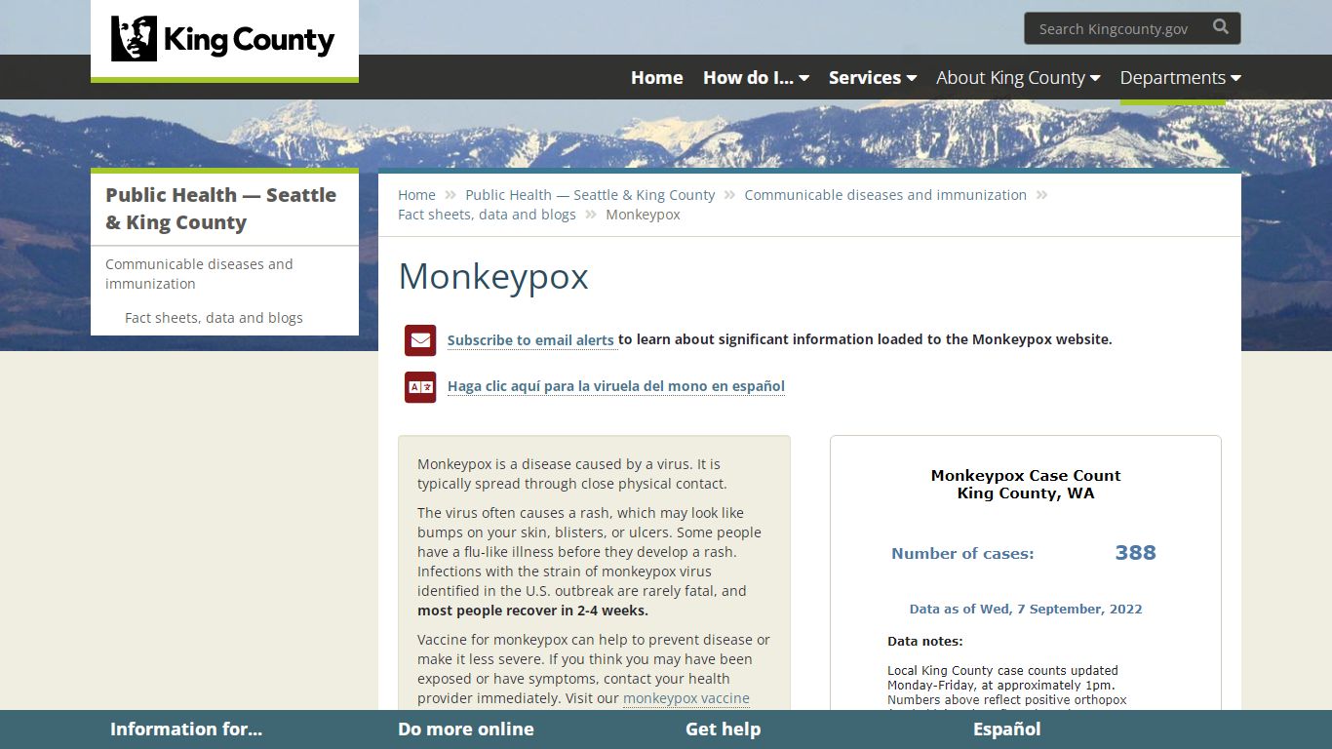Go to Home in the main navigation
This screenshot has width=1332, height=749.
coord(656,78)
